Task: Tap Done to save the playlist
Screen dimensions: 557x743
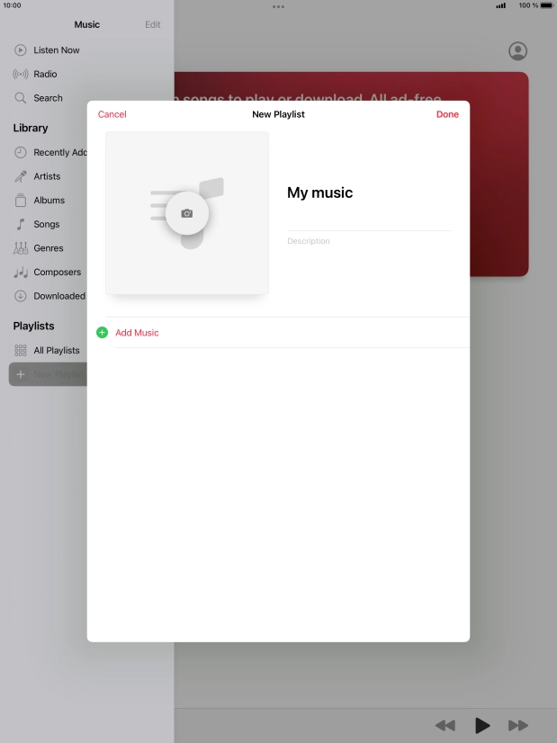Action: (x=447, y=114)
